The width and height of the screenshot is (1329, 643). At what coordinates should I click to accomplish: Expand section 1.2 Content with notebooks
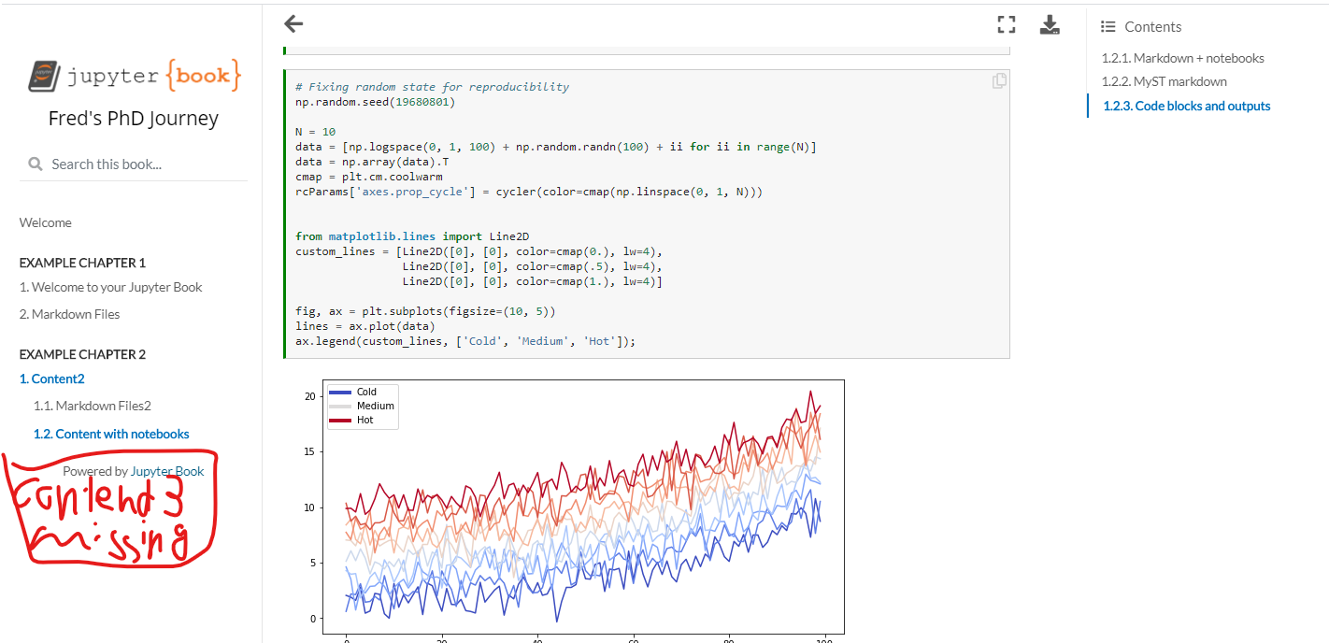point(110,434)
